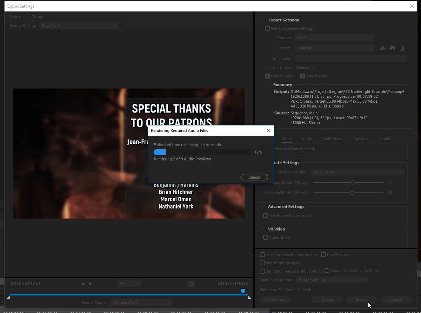Check Render Alpha Channel Only

(327, 271)
